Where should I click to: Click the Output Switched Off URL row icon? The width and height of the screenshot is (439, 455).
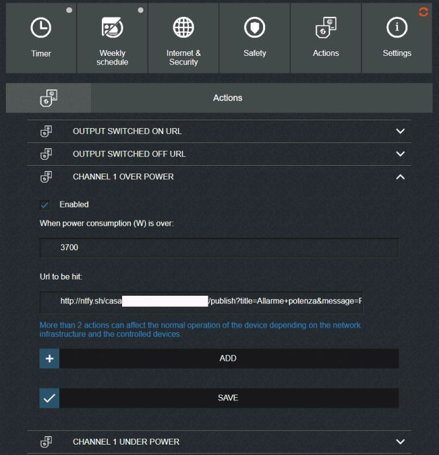(x=46, y=154)
